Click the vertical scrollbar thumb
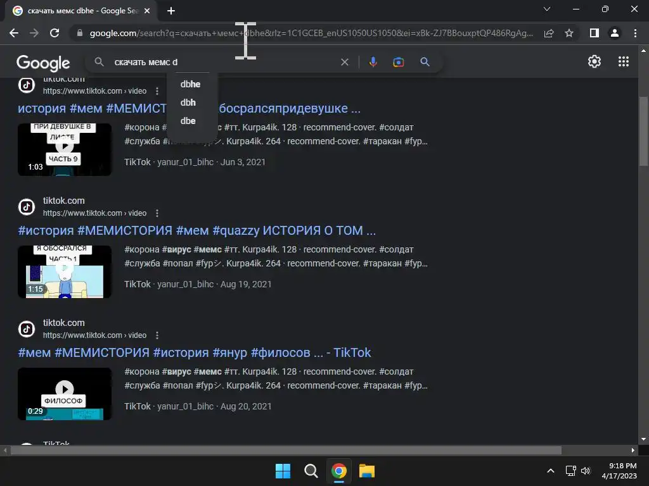The height and width of the screenshot is (486, 649). 643,131
